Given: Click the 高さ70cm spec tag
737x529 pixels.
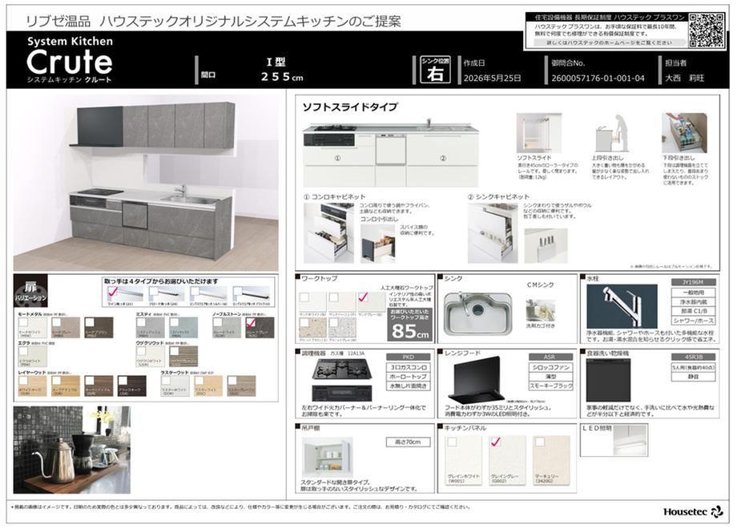Looking at the screenshot, I should (x=408, y=442).
